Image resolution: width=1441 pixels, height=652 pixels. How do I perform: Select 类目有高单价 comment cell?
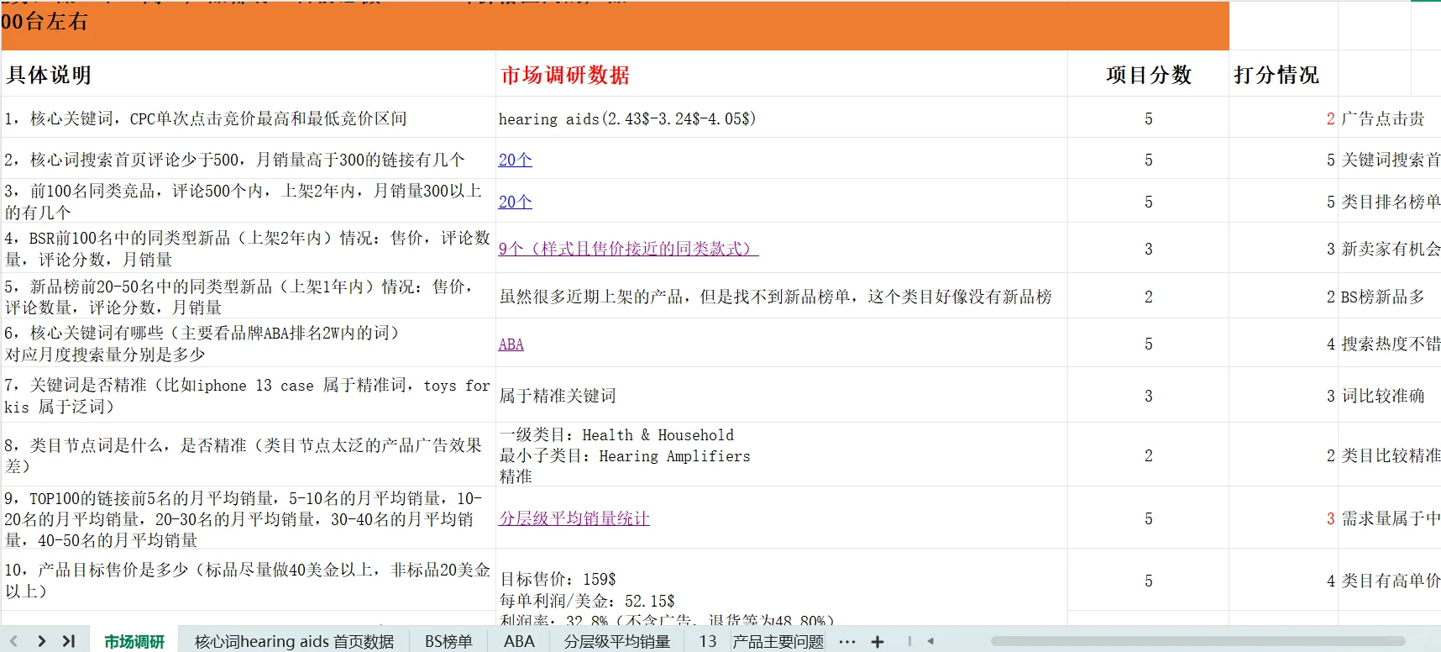click(x=1390, y=581)
